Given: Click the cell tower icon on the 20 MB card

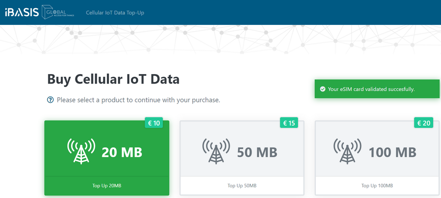Looking at the screenshot, I should [81, 152].
